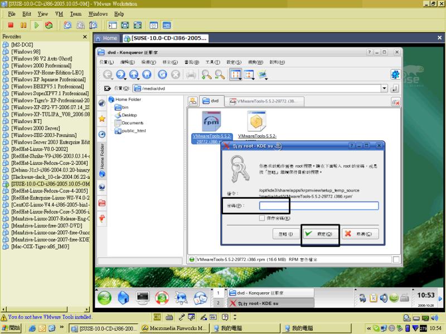Click Konqueror Zoom Out magnifier
The image size is (446, 334).
pyautogui.click(x=220, y=75)
